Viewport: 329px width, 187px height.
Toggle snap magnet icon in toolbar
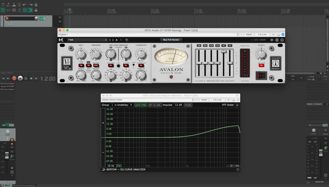point(30,10)
